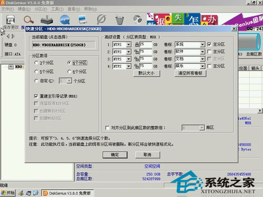Open the volume label dropdown showing 文档
This screenshot has width=263, height=197.
click(203, 59)
